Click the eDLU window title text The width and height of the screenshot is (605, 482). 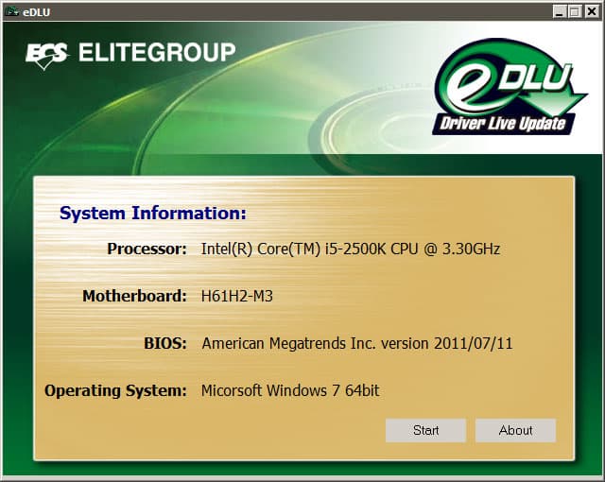point(36,12)
